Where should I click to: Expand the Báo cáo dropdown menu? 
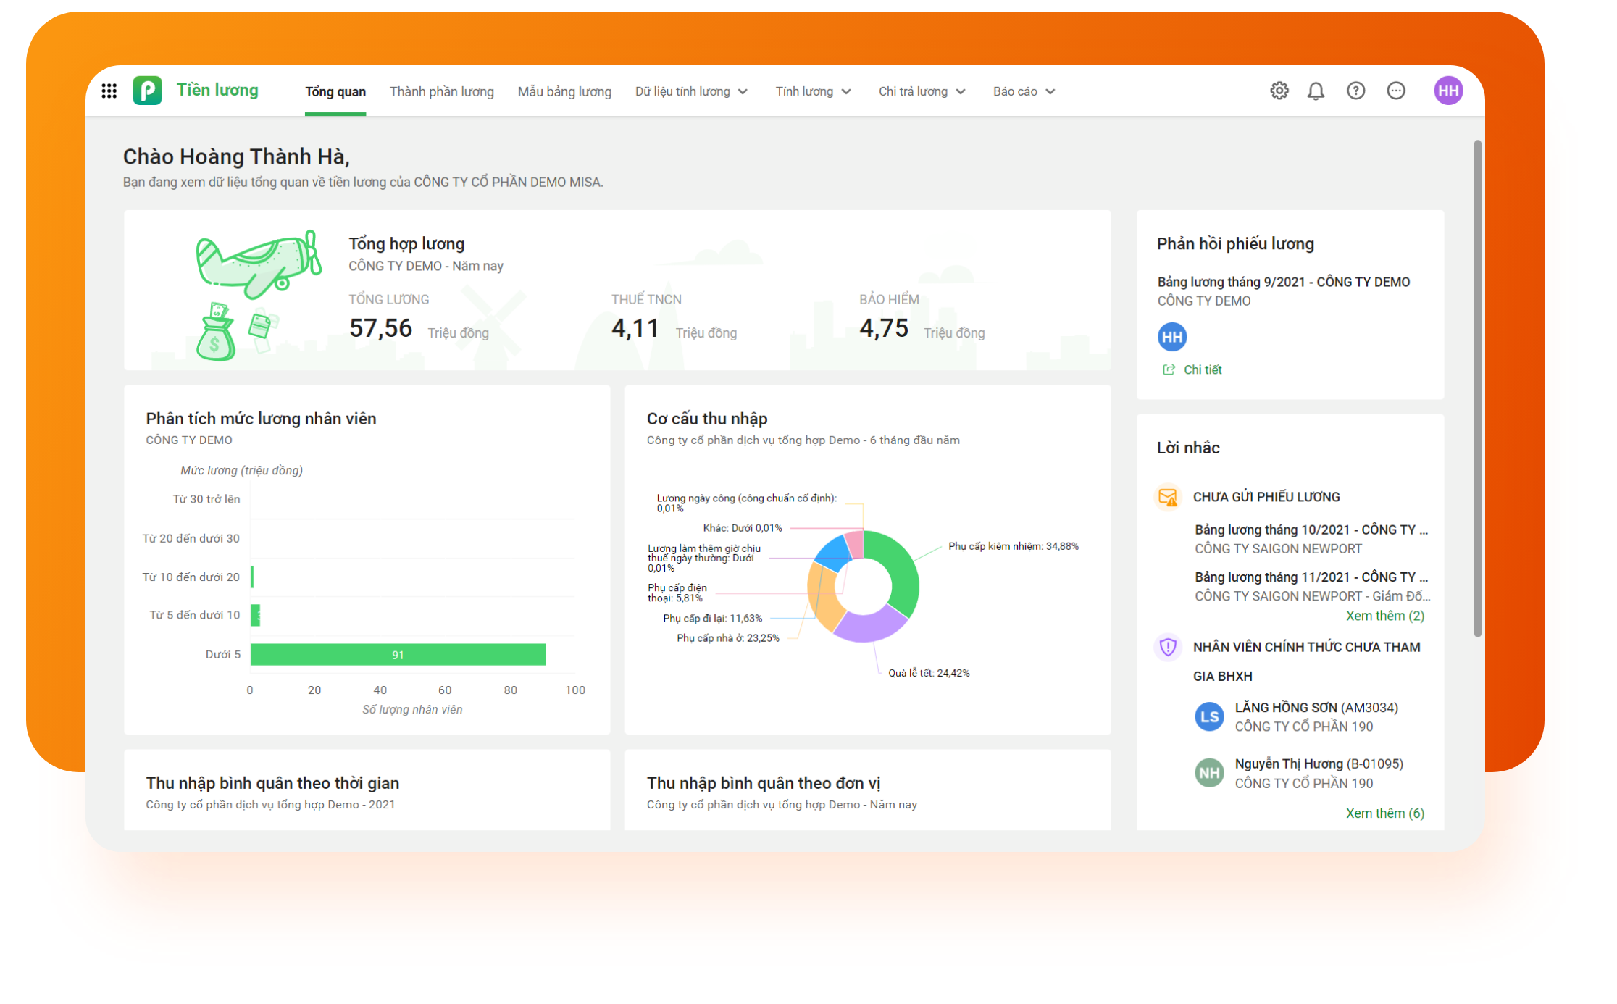(1024, 92)
